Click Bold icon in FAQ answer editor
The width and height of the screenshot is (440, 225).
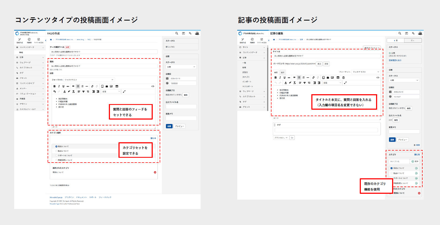pos(55,86)
